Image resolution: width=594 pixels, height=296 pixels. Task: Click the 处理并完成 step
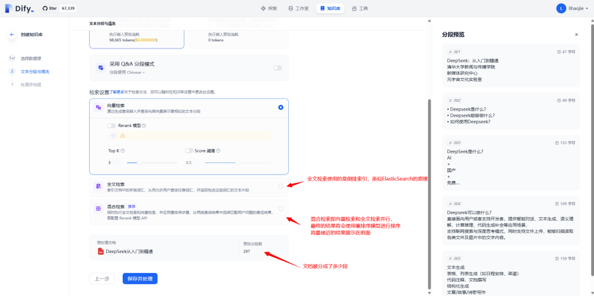(x=31, y=84)
